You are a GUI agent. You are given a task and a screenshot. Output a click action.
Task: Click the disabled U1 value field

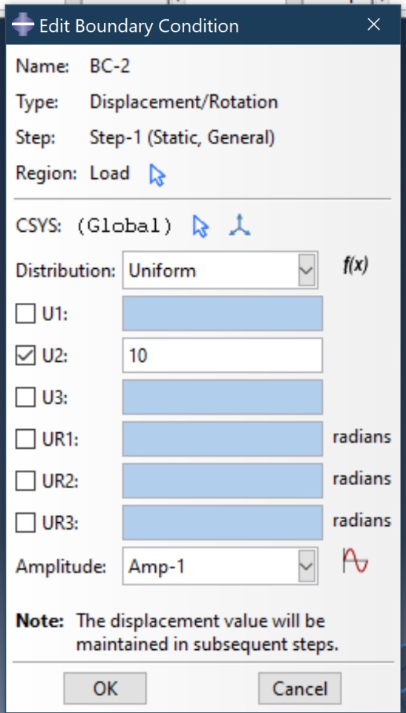(x=223, y=313)
